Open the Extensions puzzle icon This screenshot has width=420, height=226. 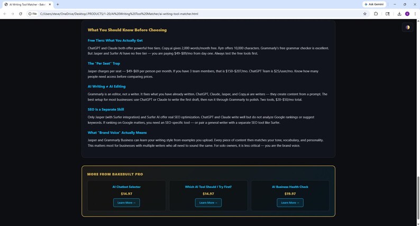pos(376,14)
